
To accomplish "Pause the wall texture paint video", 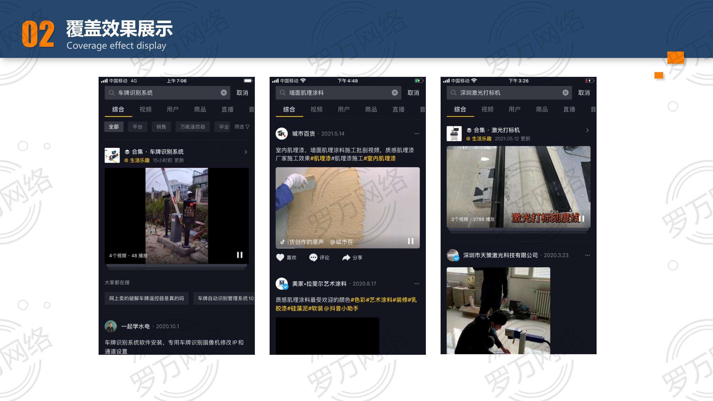I will pyautogui.click(x=411, y=241).
